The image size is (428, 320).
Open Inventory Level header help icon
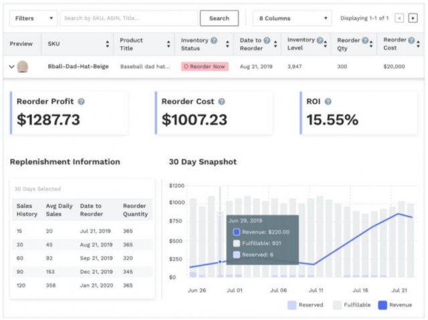[x=320, y=40]
